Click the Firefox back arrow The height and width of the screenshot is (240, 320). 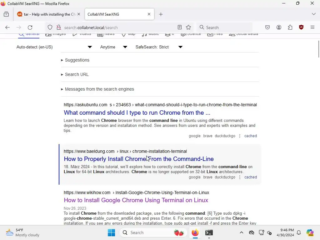pos(7,27)
